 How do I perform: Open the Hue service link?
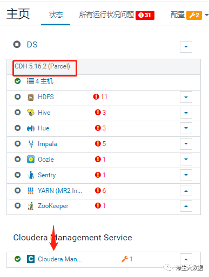tap(44, 128)
